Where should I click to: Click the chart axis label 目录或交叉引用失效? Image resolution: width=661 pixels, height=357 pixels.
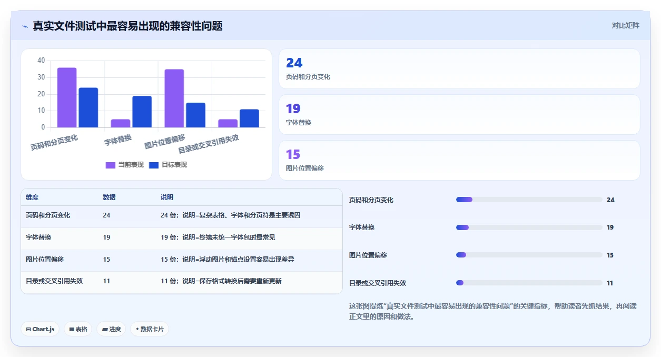pyautogui.click(x=209, y=144)
